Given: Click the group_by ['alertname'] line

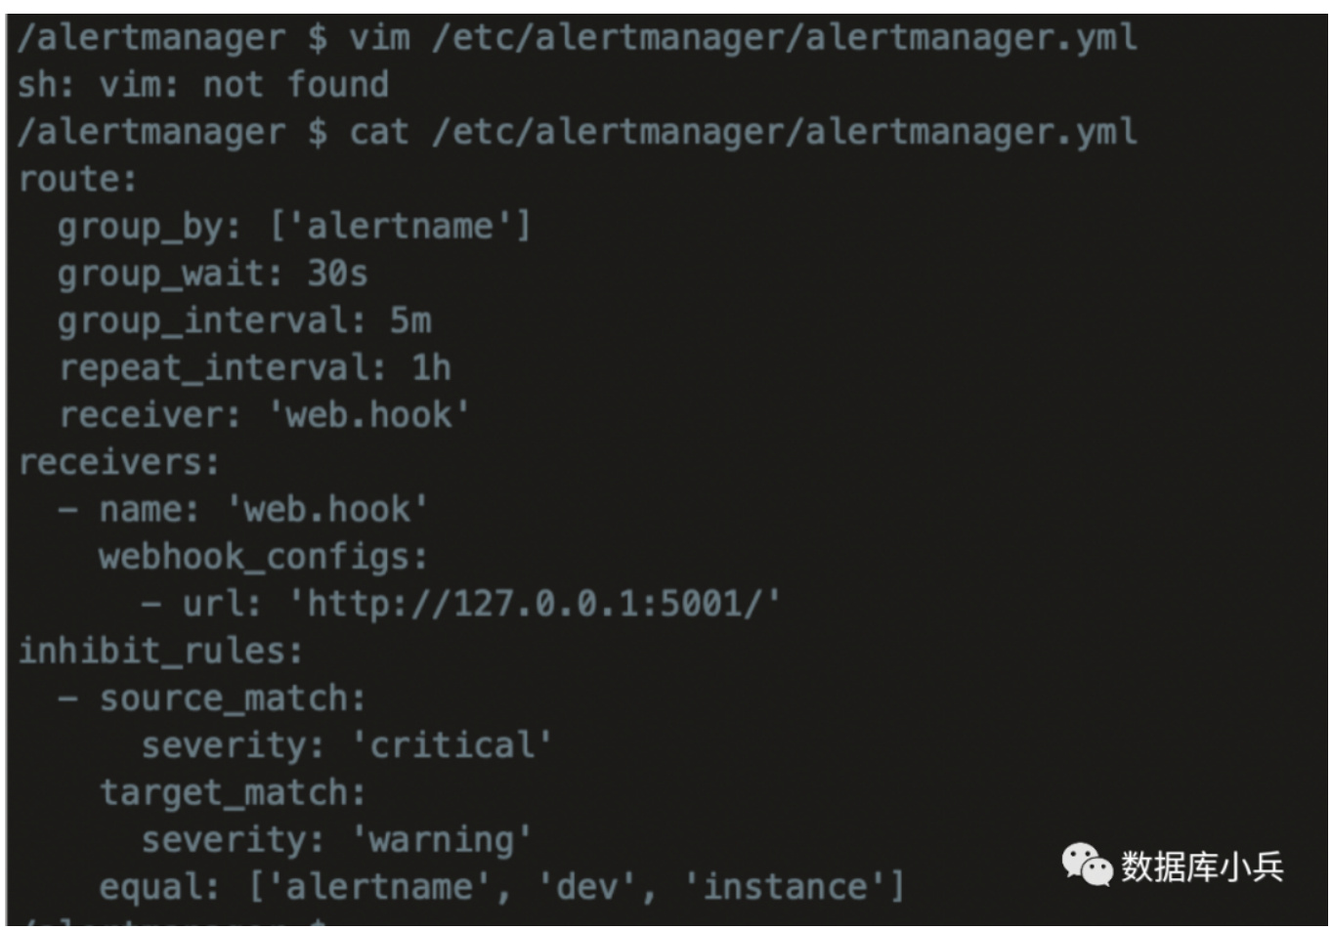Looking at the screenshot, I should click(293, 227).
